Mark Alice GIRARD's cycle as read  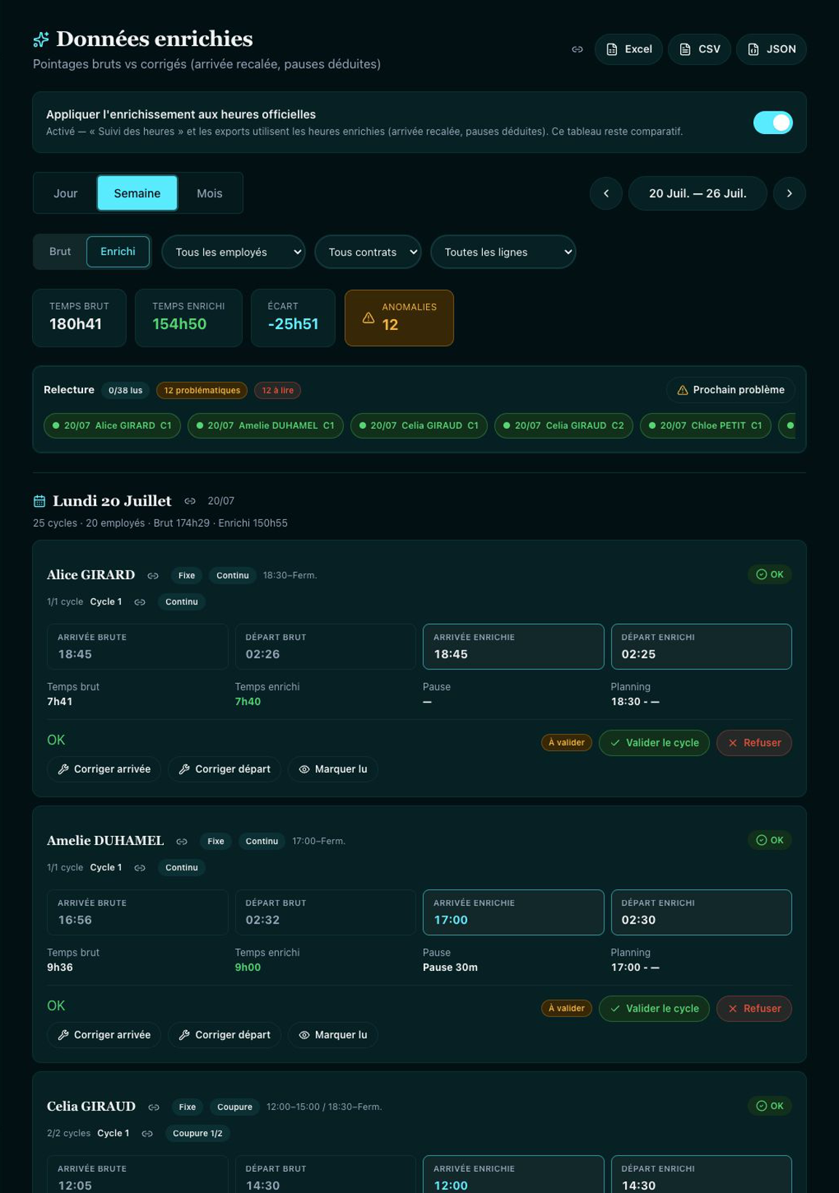coord(333,769)
